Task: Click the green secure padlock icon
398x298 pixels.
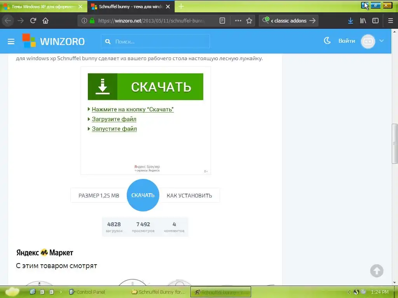Action: (x=92, y=21)
